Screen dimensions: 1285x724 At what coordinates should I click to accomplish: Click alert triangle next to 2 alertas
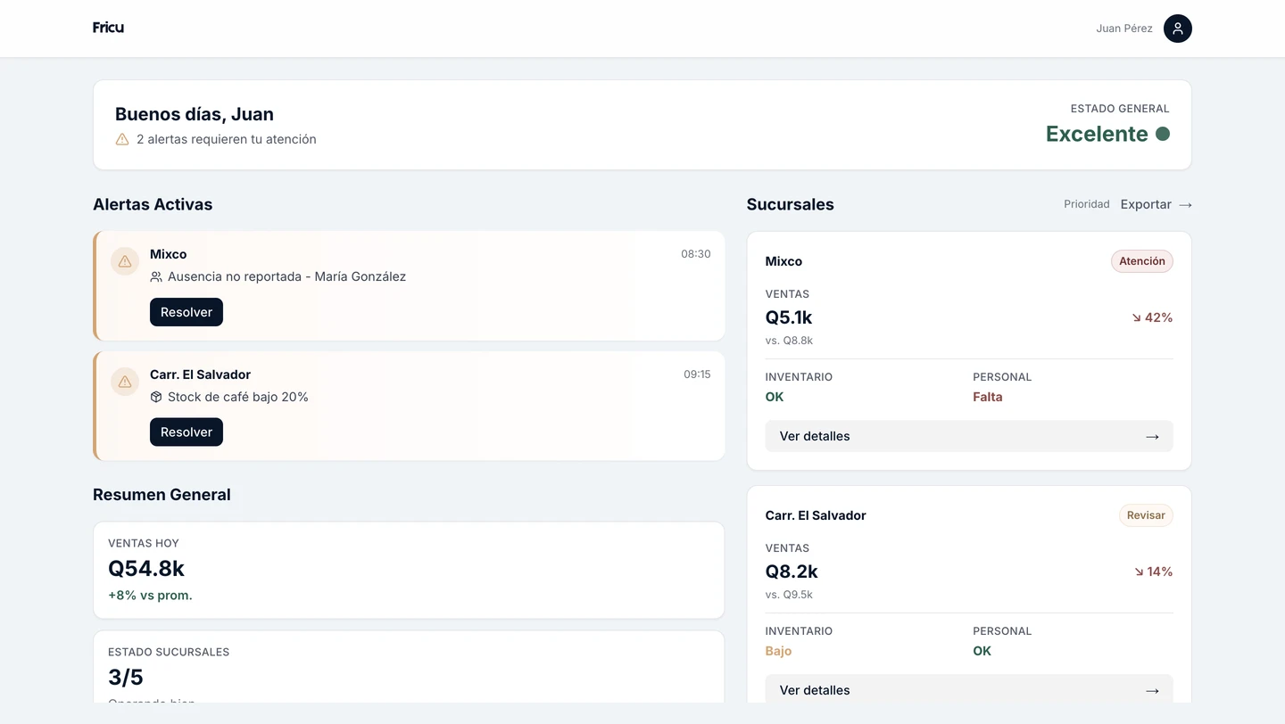pyautogui.click(x=122, y=139)
